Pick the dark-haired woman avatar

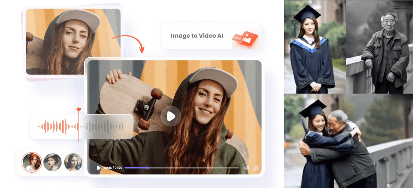click(x=73, y=162)
